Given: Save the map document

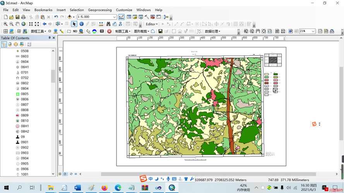Looking at the screenshot, I should 17,17.
